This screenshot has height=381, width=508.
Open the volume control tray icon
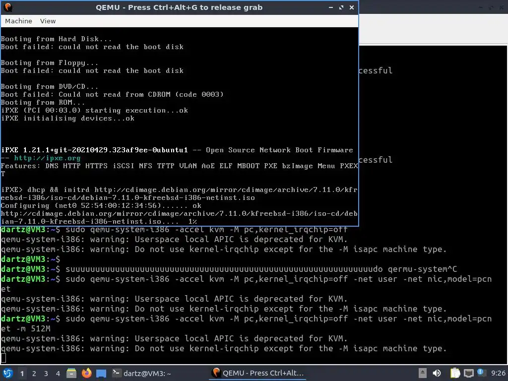[437, 373]
